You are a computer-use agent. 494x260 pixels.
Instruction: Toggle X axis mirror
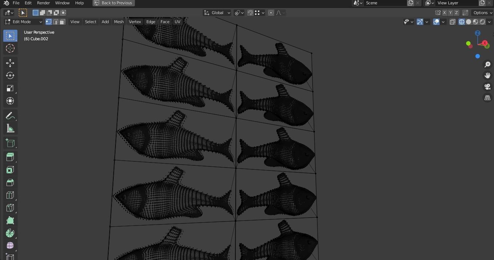444,13
